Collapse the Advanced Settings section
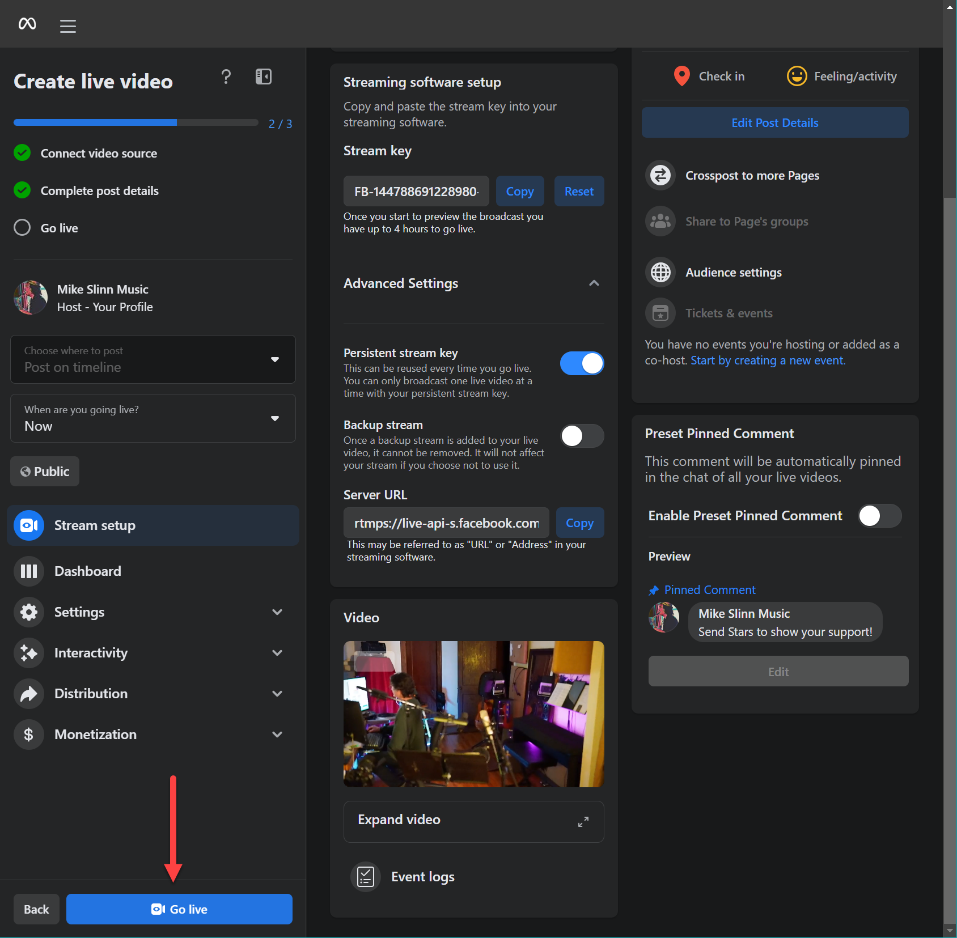 (x=594, y=283)
